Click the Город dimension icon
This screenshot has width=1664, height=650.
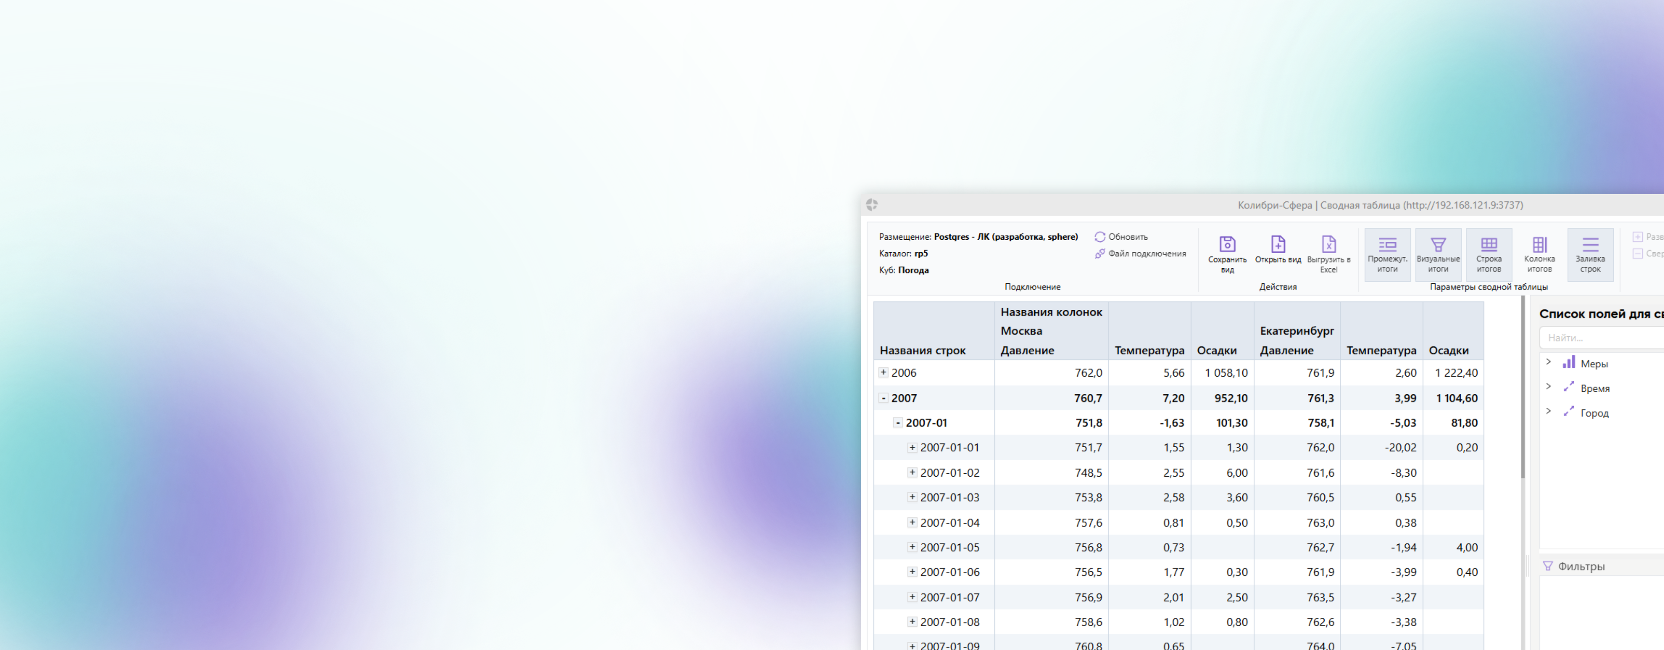click(x=1568, y=411)
